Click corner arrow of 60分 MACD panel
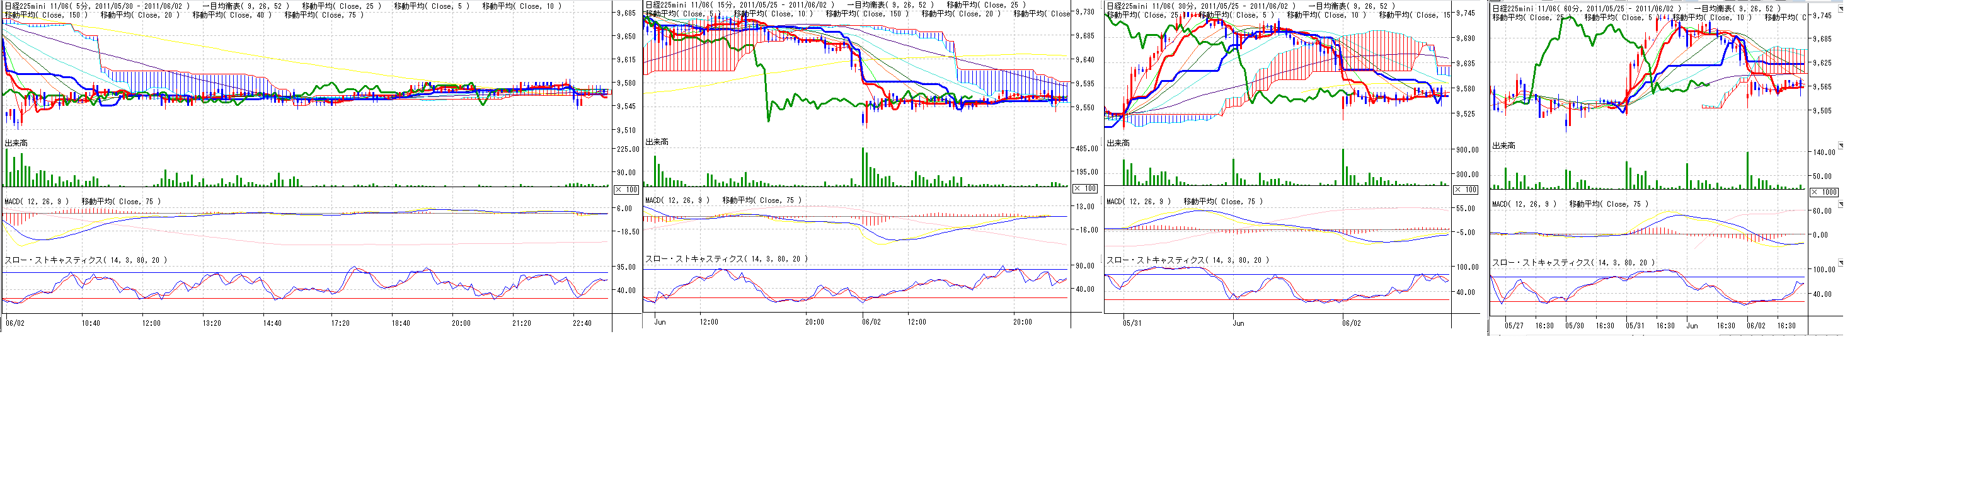The width and height of the screenshot is (1971, 484). click(x=1841, y=204)
